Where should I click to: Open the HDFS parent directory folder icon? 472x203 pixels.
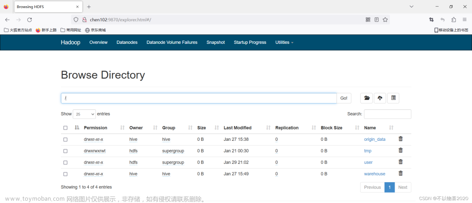(367, 98)
